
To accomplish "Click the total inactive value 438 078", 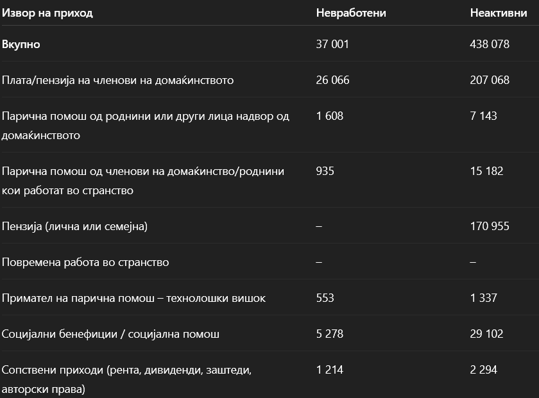I will (x=490, y=44).
